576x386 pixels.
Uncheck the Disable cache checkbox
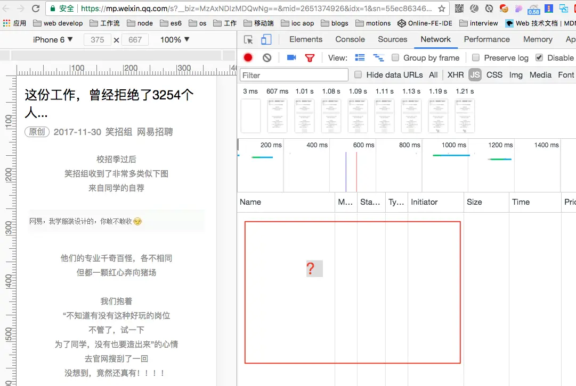tap(539, 57)
